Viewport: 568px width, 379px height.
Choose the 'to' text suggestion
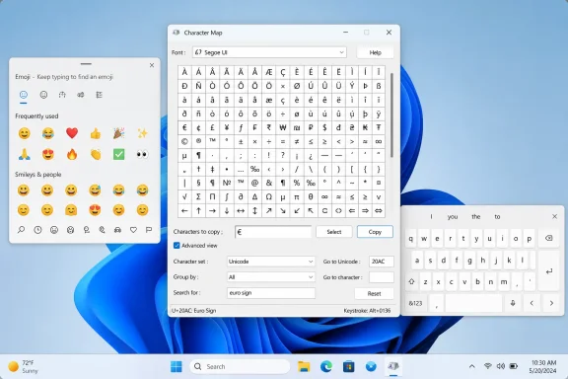(497, 217)
